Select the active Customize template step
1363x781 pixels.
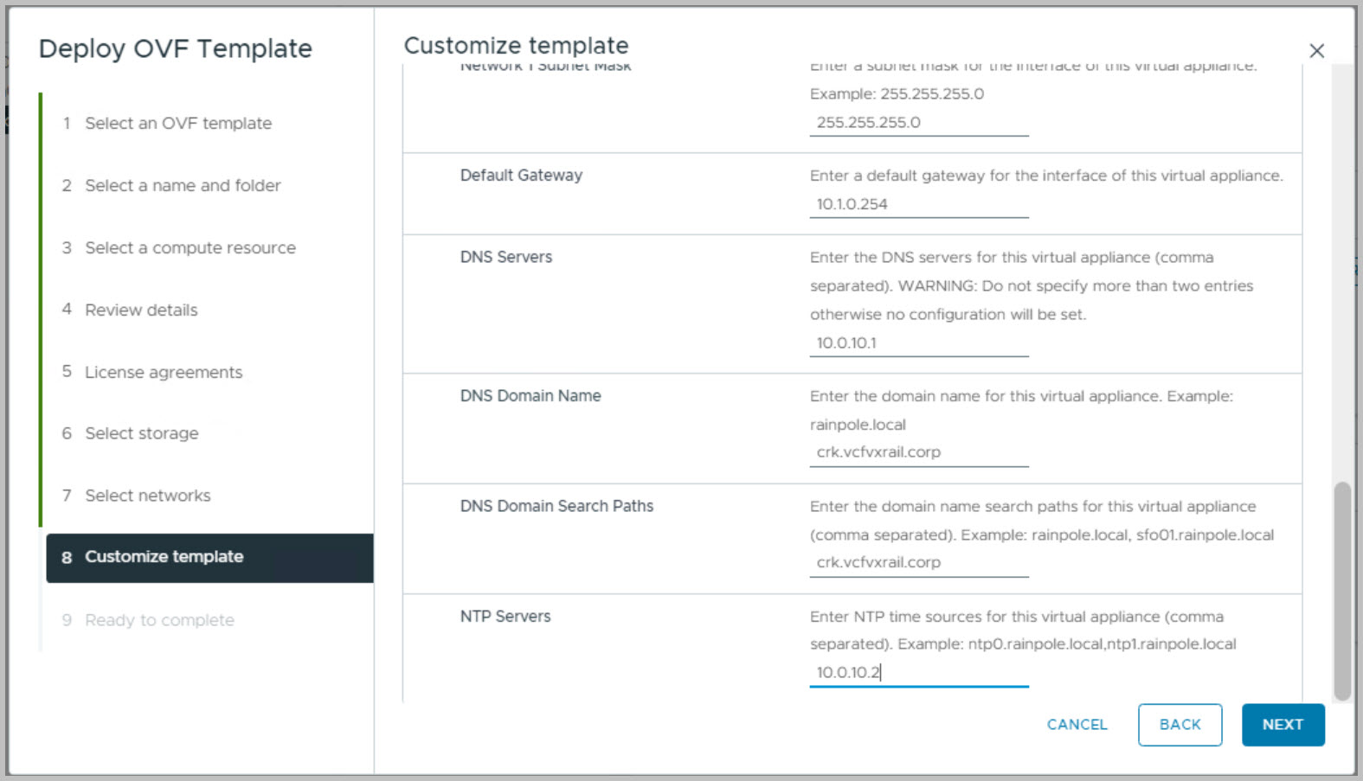[x=164, y=557]
